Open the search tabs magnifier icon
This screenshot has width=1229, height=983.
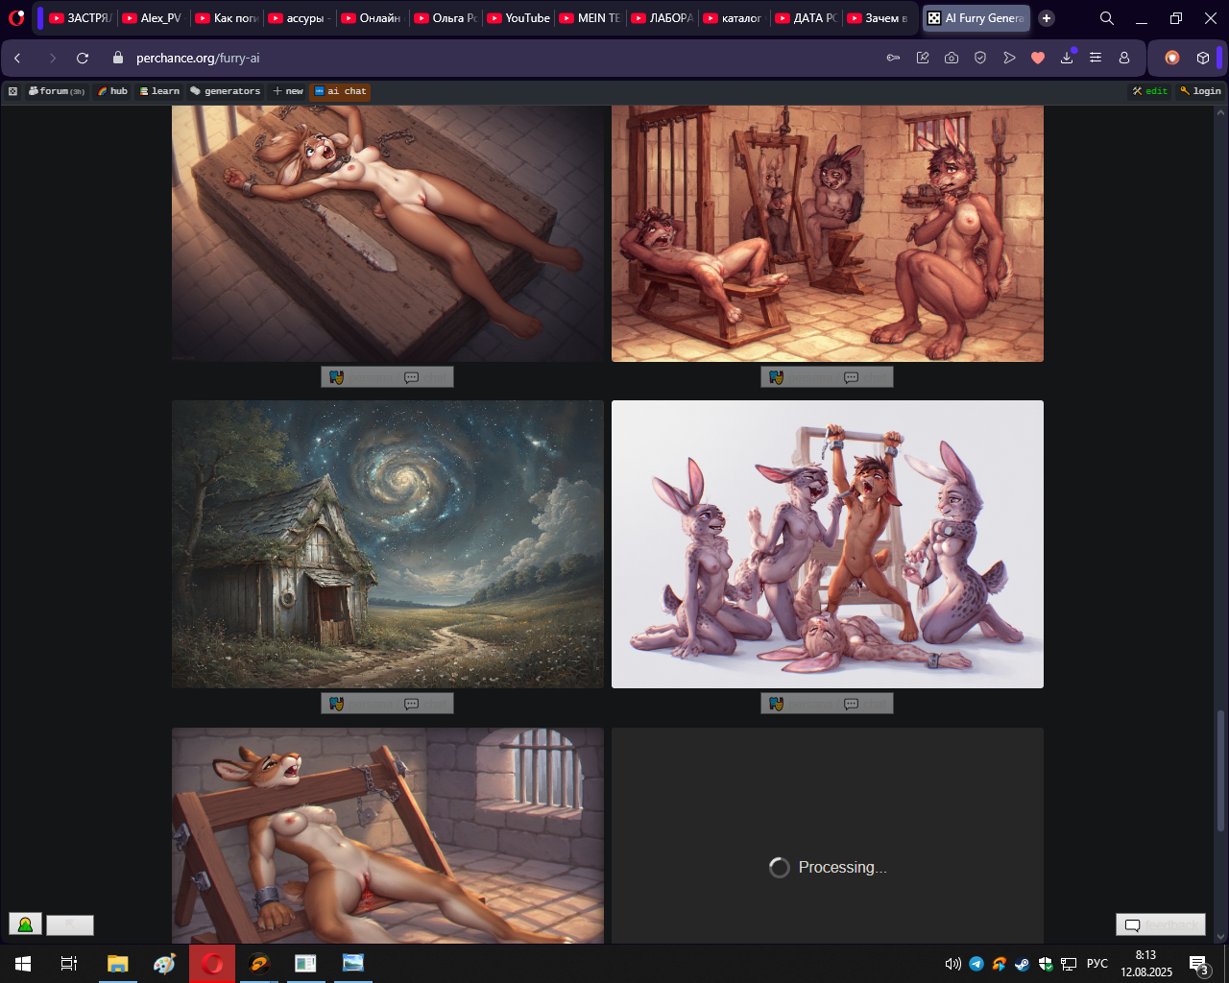(x=1107, y=18)
